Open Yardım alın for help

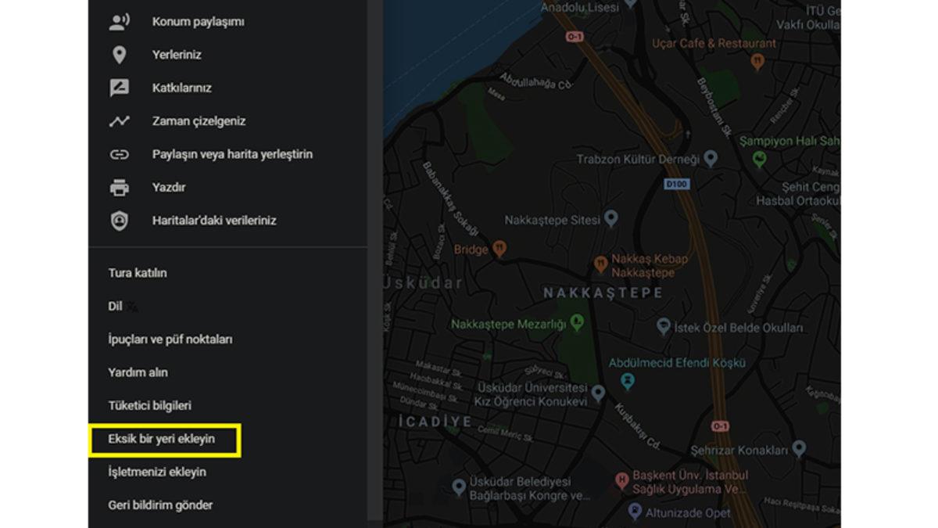138,372
